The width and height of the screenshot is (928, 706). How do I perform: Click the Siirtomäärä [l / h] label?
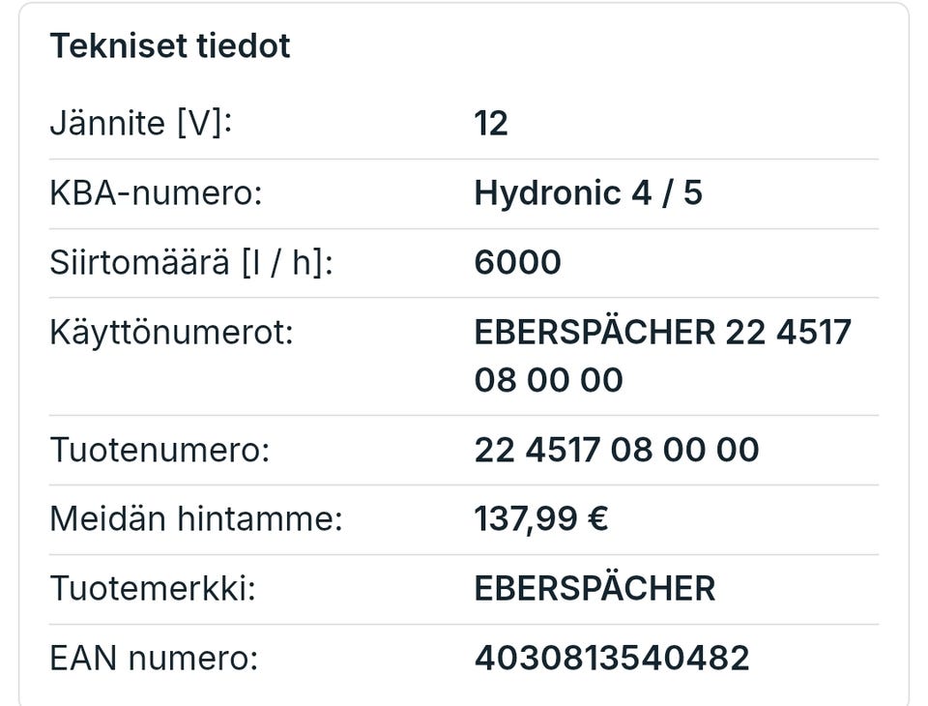[x=191, y=262]
